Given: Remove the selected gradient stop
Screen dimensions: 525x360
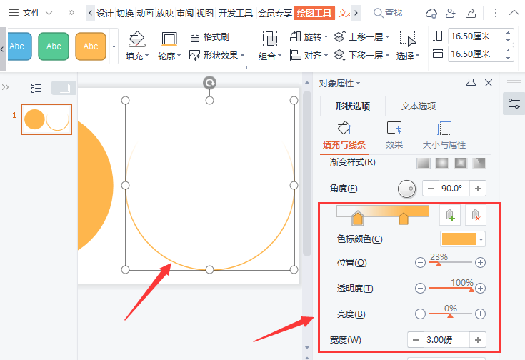Looking at the screenshot, I should coord(476,215).
